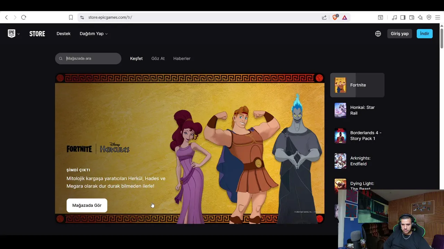The height and width of the screenshot is (249, 444).
Task: Open the Brave Wallet icon
Action: [412, 17]
